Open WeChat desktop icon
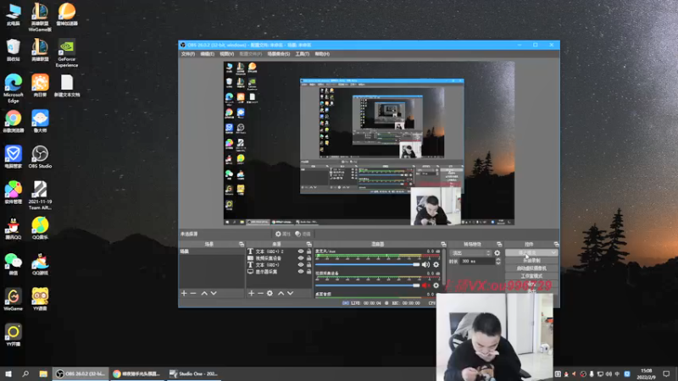Viewport: 678px width, 381px height. (13, 264)
